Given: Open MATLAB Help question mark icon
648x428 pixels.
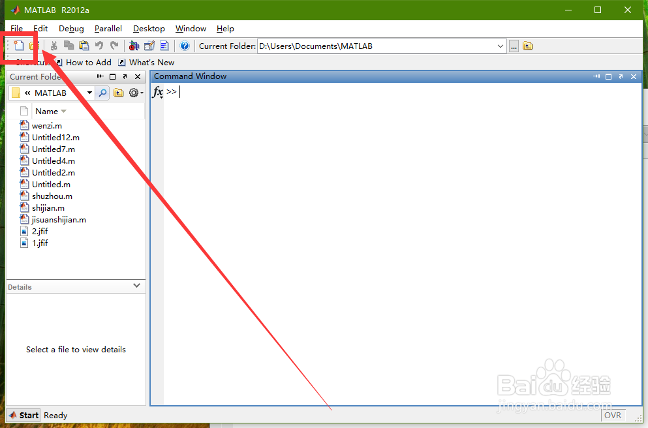Looking at the screenshot, I should pyautogui.click(x=185, y=46).
